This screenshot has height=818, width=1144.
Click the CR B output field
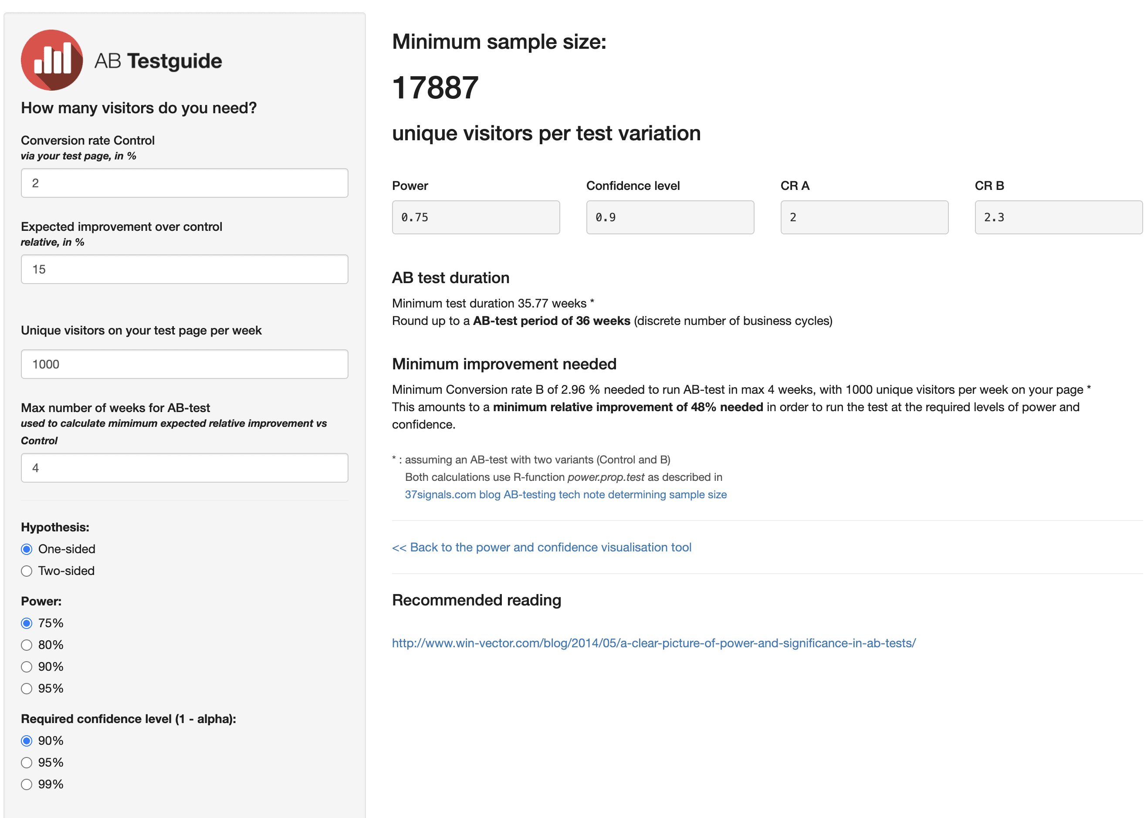(1058, 217)
